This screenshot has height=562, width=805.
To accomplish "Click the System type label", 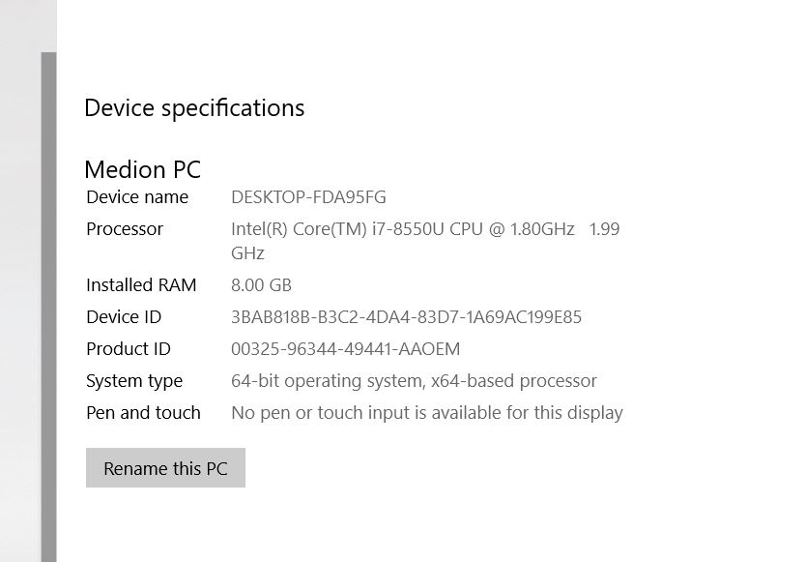I will click(x=134, y=381).
